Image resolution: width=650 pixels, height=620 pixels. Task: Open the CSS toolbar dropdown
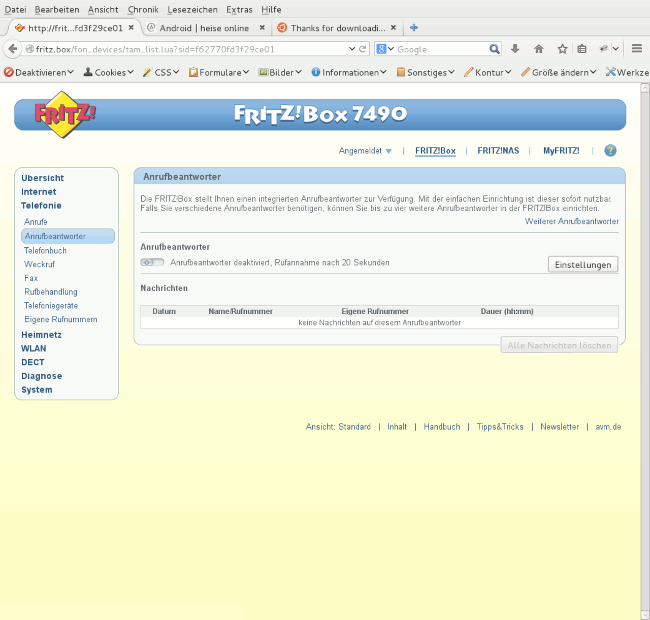tap(161, 72)
